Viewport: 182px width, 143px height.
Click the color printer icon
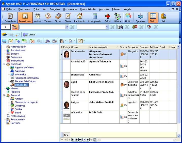(47, 41)
